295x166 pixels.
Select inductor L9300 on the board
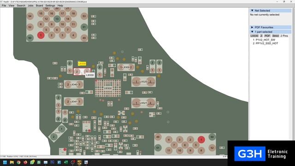pos(126,67)
